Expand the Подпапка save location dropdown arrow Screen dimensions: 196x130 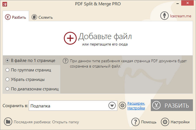(x=111, y=106)
